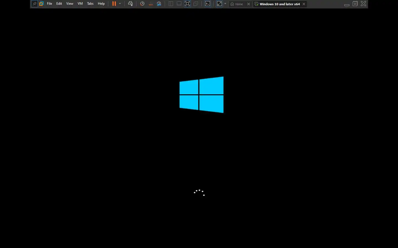
Task: Switch to the Home tab
Action: 237,4
